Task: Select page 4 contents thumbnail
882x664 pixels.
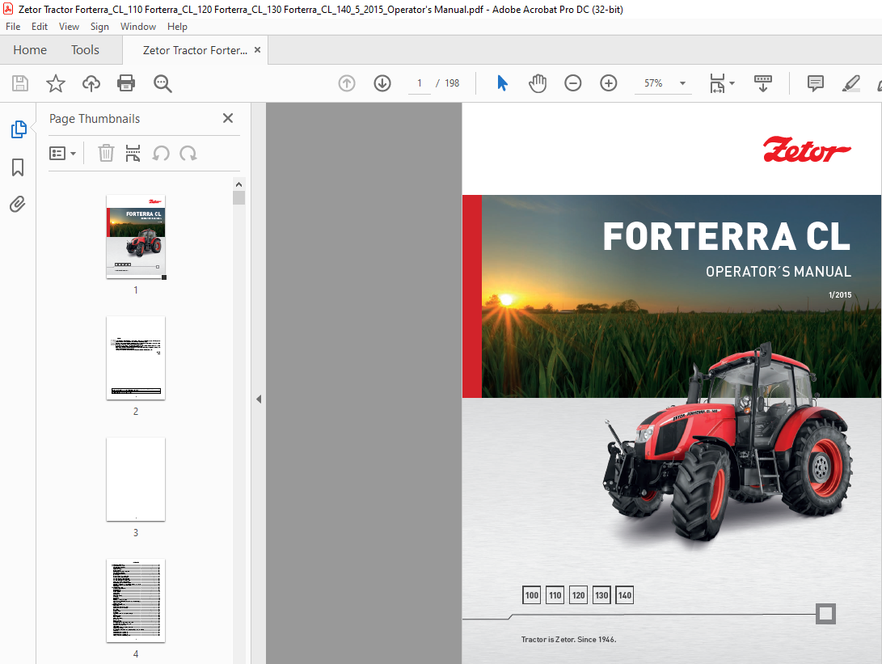Action: 136,600
